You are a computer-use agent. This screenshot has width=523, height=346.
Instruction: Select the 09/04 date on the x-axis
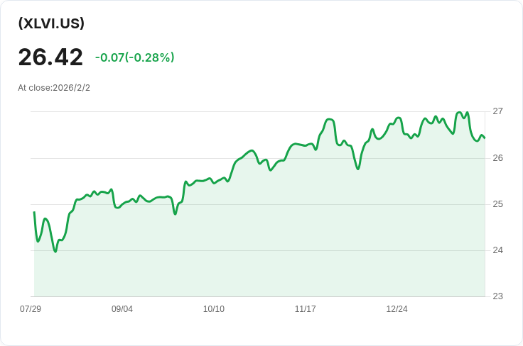122,309
